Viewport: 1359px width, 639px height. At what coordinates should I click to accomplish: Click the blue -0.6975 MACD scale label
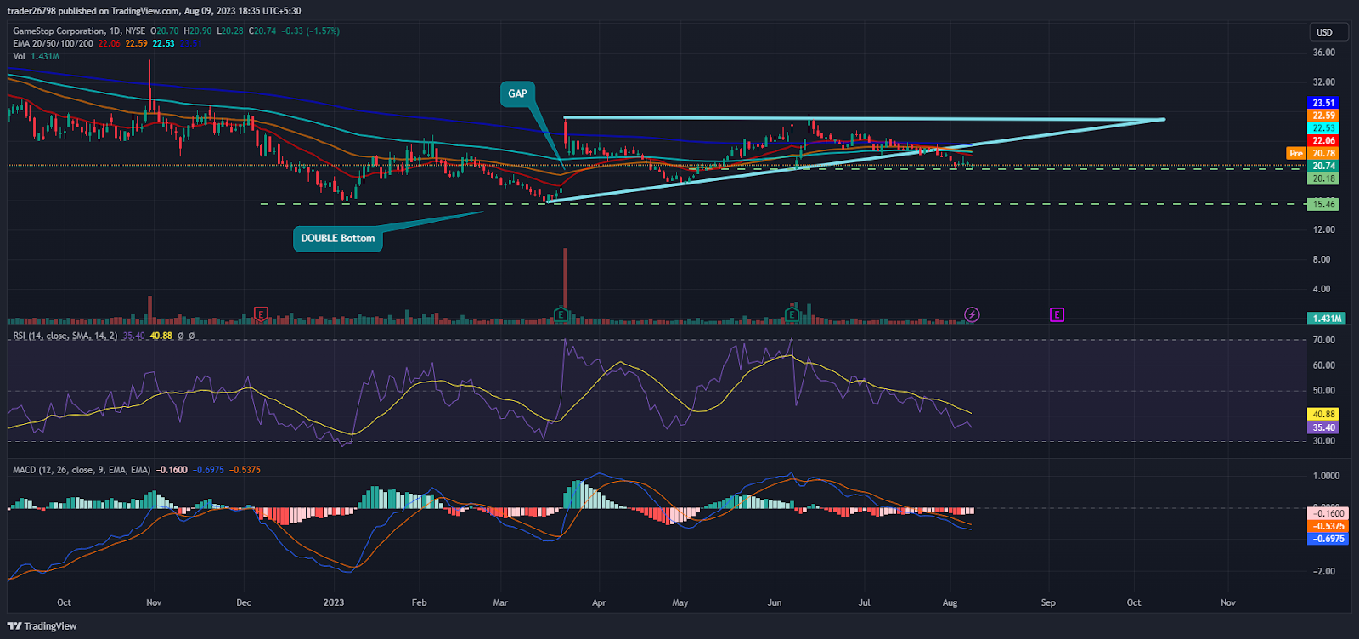click(x=1327, y=539)
